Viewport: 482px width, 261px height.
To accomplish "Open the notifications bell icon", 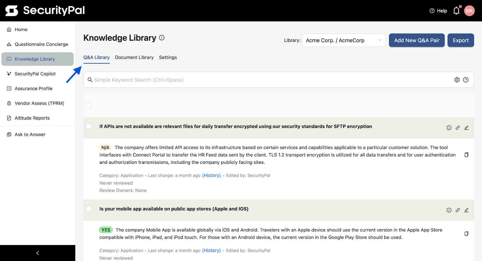I will pos(456,11).
